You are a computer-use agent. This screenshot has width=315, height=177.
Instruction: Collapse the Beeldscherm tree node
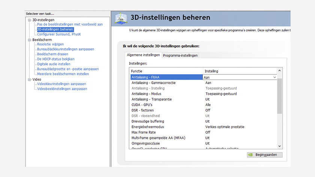click(x=29, y=40)
